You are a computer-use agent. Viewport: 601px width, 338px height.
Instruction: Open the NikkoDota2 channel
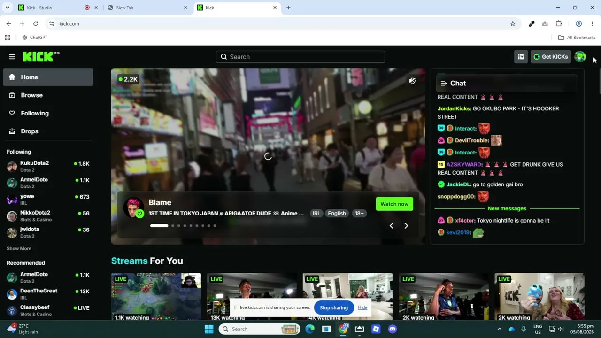coord(48,216)
